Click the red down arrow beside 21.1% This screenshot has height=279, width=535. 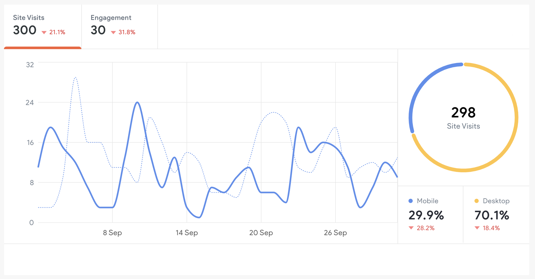point(44,33)
